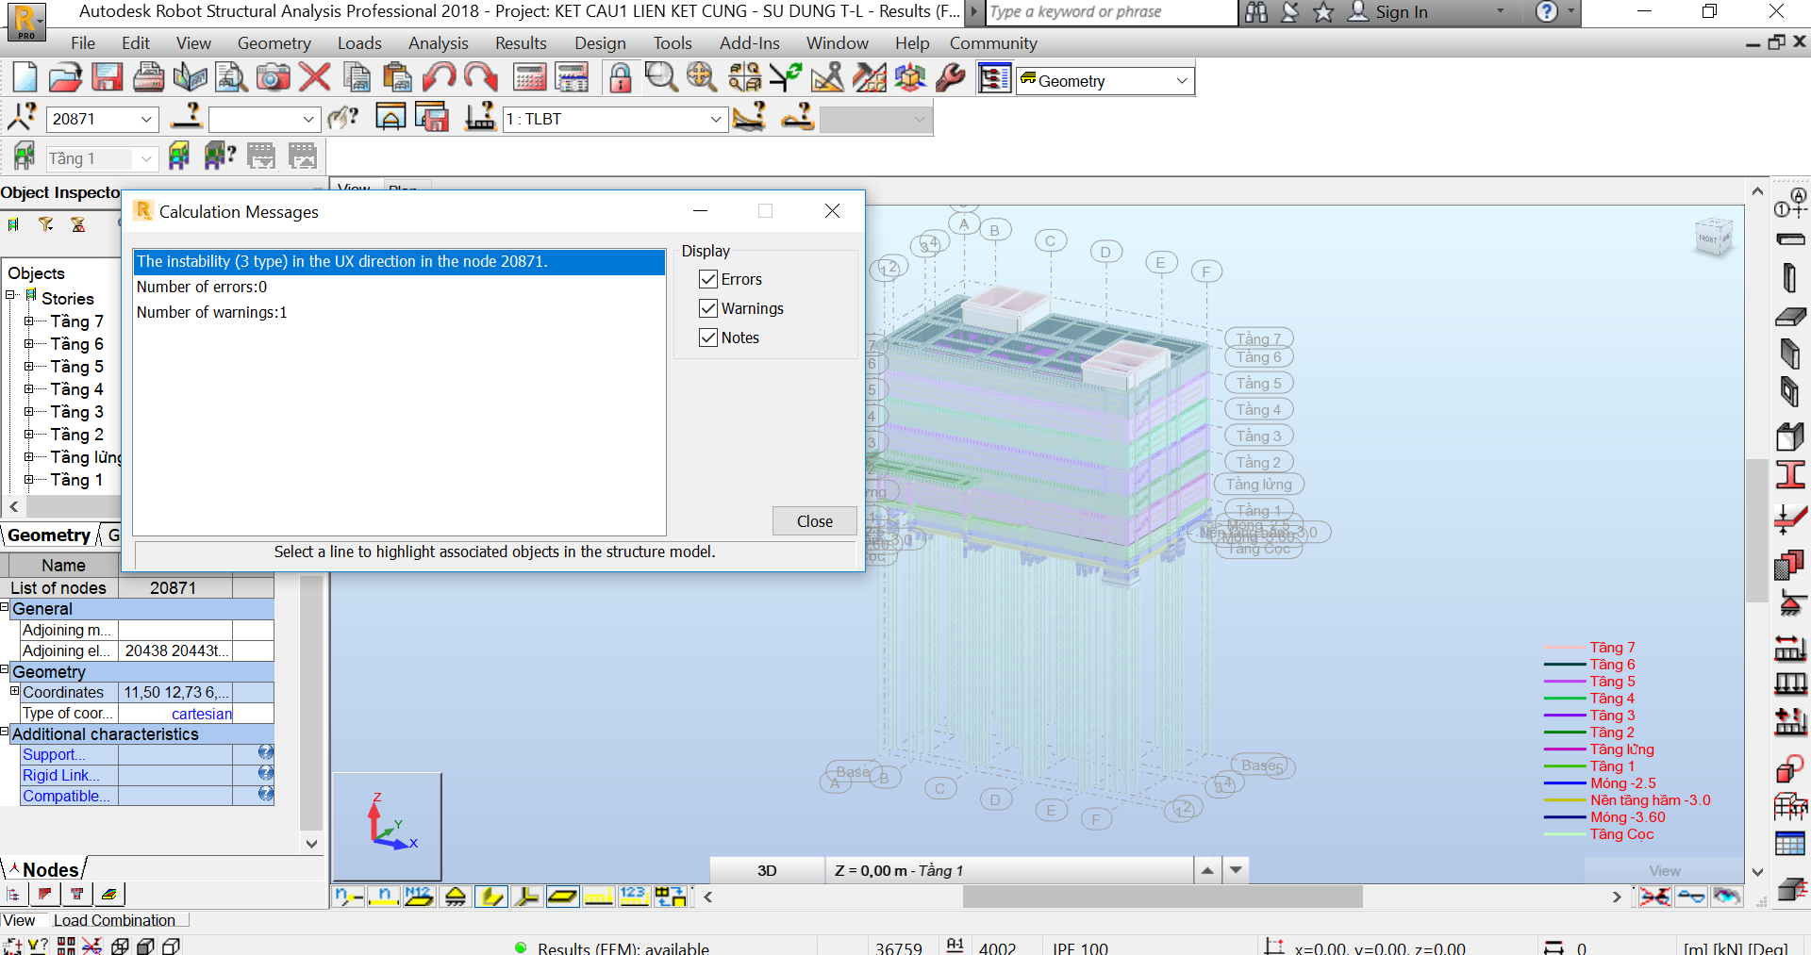Open the Tables icon in the right toolbar
1811x955 pixels.
(x=1790, y=844)
